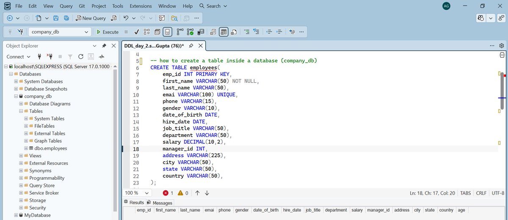Viewport: 508px width, 220px height.
Task: Click Object Explorer connect plug icon
Action: click(39, 56)
